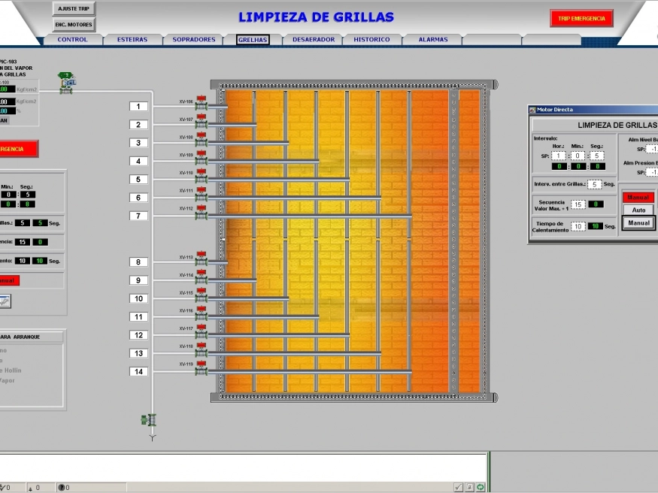Switch mode to Auto
The width and height of the screenshot is (658, 493).
(x=638, y=210)
